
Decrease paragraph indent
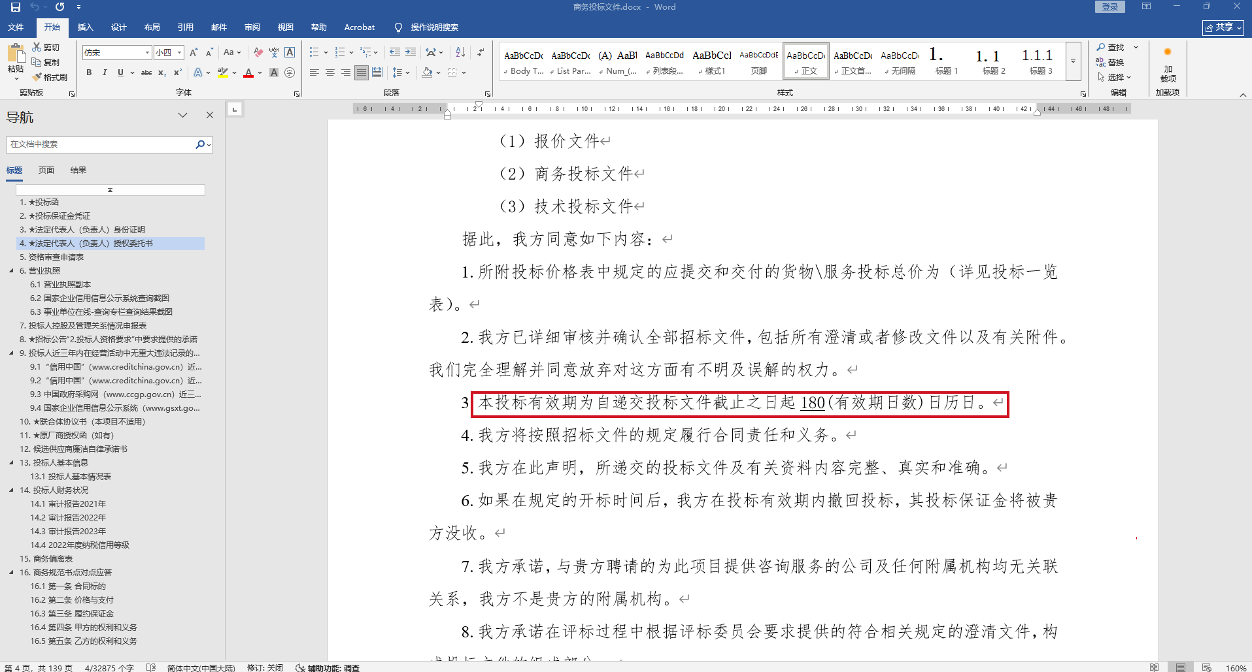click(x=394, y=52)
